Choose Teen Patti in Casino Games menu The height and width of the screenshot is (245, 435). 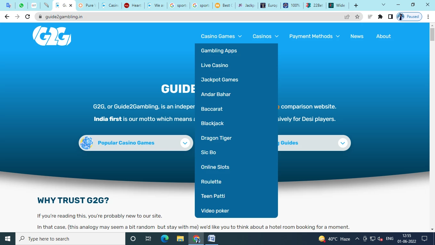click(x=213, y=196)
